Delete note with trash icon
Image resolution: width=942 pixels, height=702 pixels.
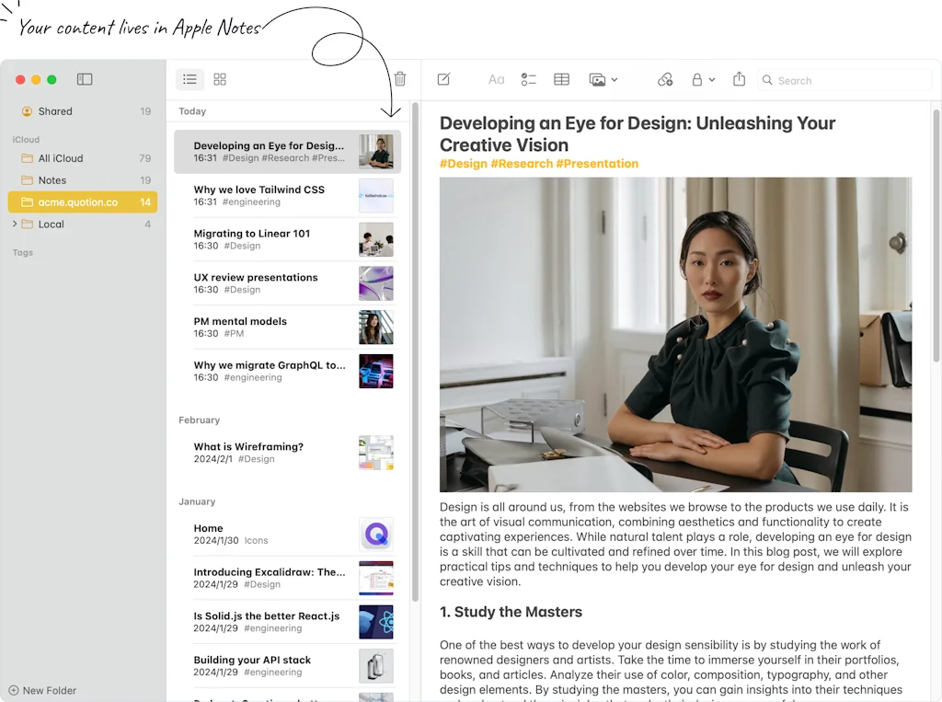400,80
